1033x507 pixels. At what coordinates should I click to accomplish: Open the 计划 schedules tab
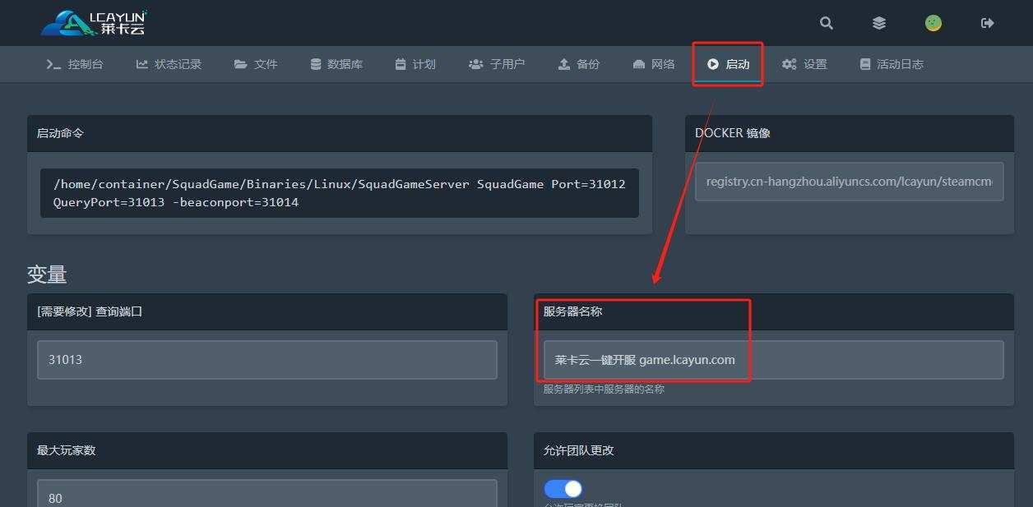click(x=415, y=64)
